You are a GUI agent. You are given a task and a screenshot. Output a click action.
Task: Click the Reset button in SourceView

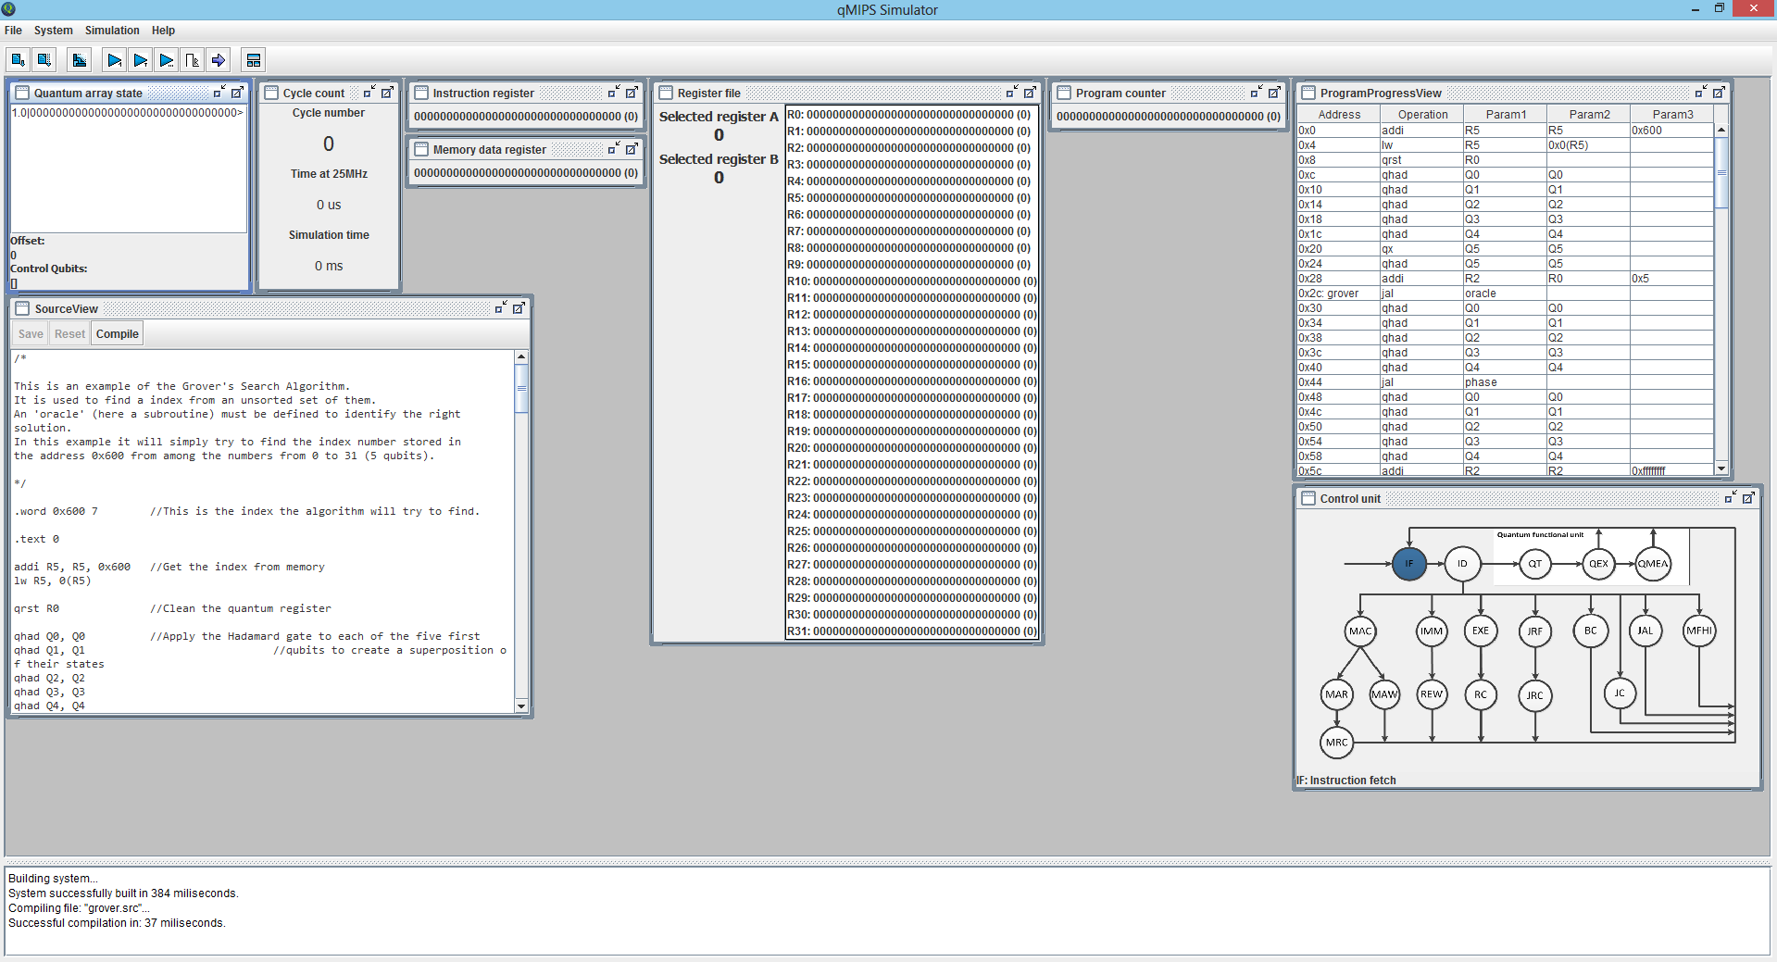click(x=69, y=334)
